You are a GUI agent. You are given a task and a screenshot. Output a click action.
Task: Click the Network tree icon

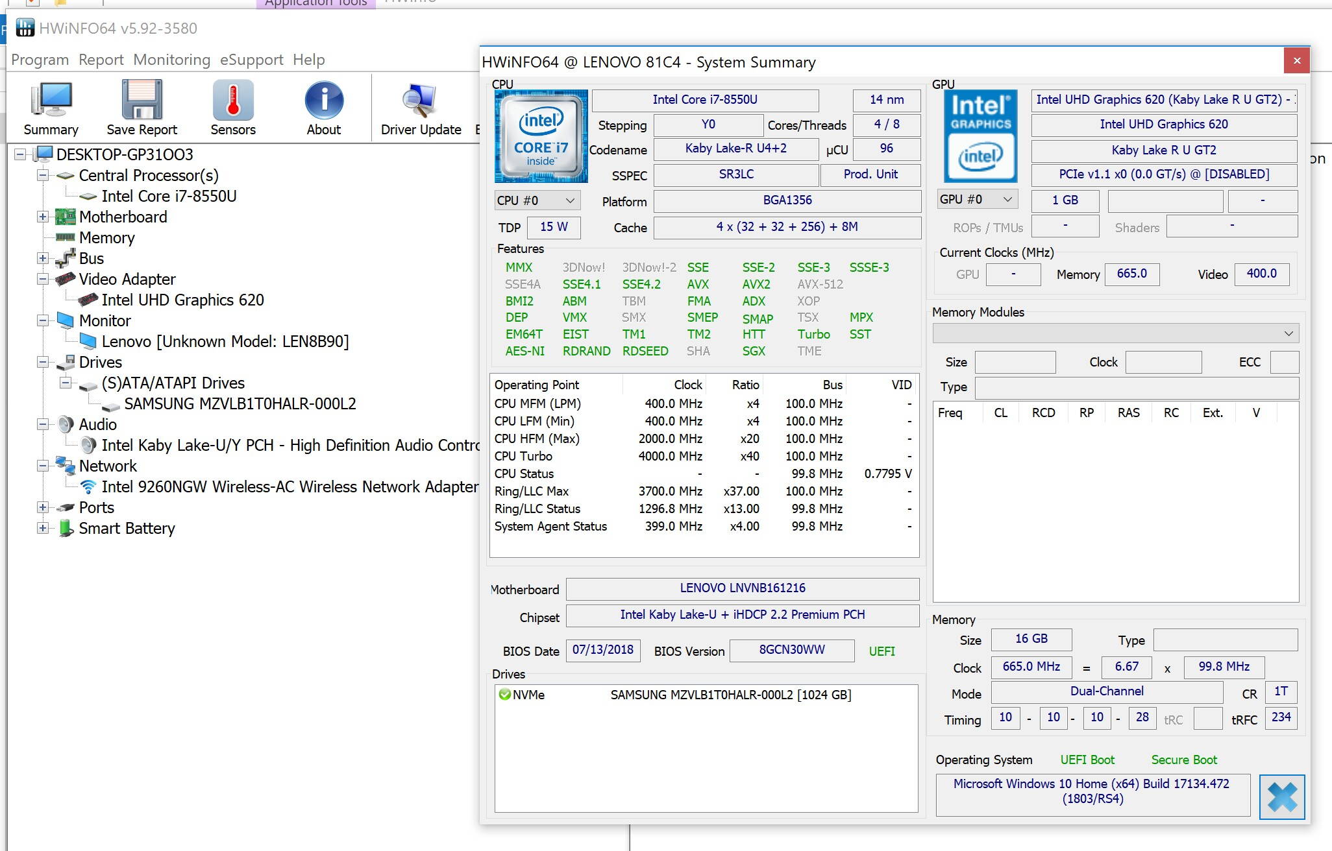click(x=65, y=466)
